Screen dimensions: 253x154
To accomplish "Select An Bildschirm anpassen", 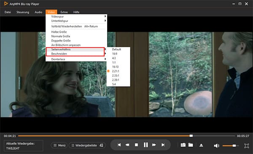I will (x=76, y=45).
